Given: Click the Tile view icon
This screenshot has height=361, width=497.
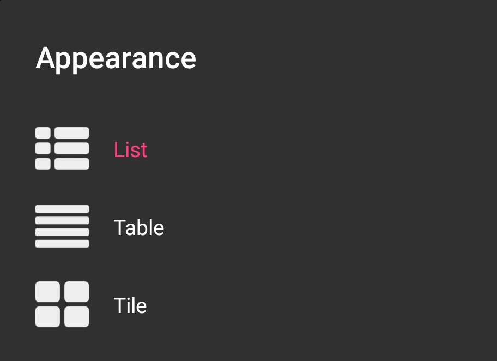Looking at the screenshot, I should [x=62, y=304].
